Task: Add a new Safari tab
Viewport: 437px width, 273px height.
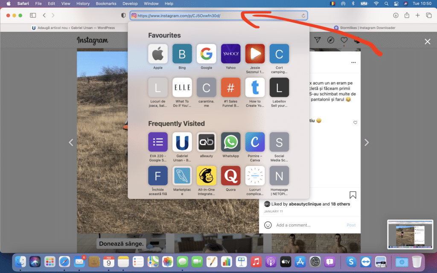Action: [x=417, y=15]
